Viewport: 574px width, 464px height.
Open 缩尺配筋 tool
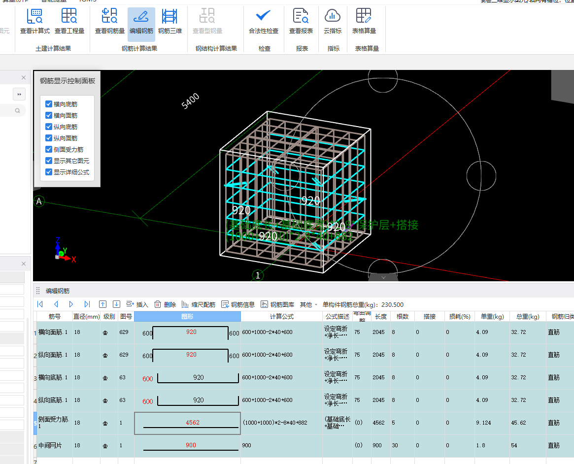pyautogui.click(x=198, y=304)
